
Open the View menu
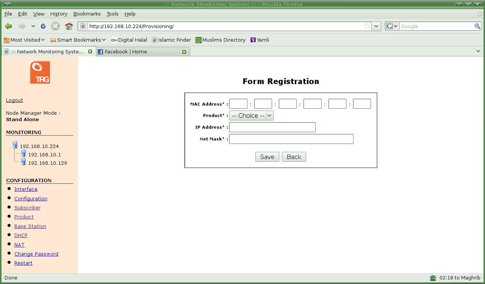point(39,14)
